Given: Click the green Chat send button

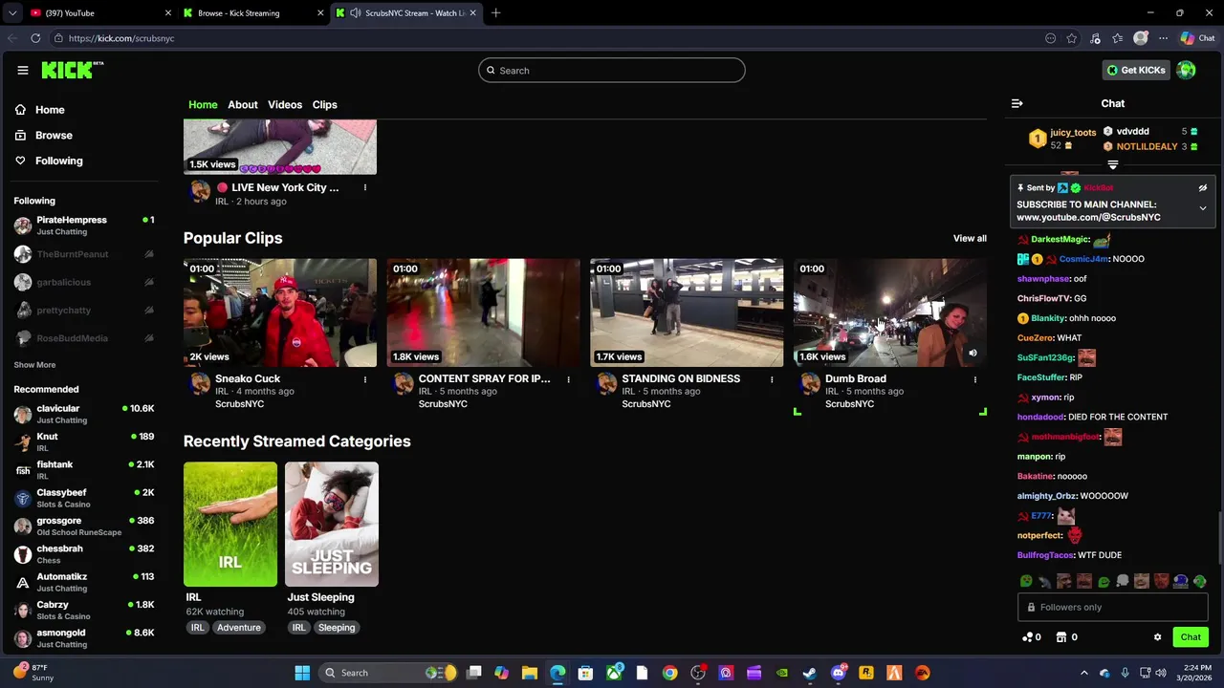Looking at the screenshot, I should pos(1191,637).
